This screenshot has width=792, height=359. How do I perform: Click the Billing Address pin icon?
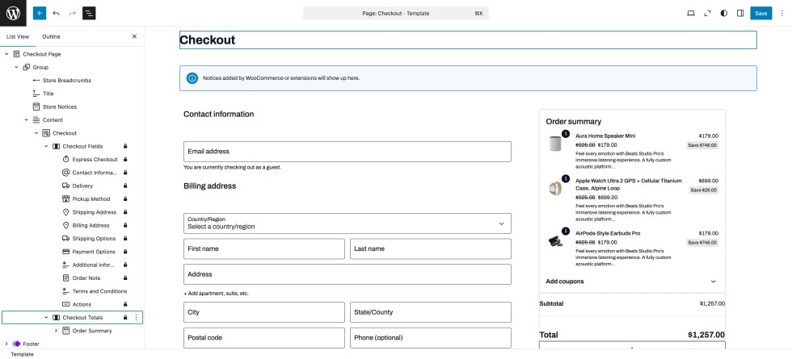click(x=65, y=225)
